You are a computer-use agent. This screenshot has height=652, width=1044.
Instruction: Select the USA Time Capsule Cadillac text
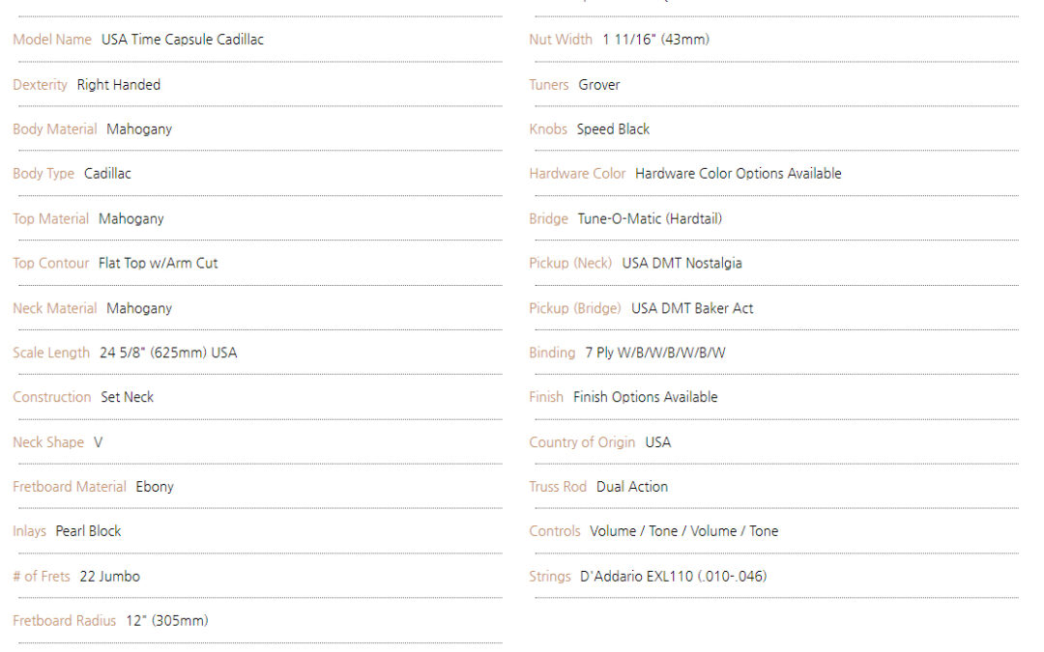click(183, 40)
